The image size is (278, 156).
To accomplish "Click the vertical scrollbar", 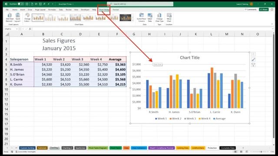I will point(274,87).
